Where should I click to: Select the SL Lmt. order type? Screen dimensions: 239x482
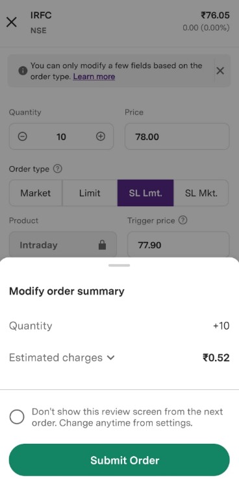pyautogui.click(x=145, y=193)
